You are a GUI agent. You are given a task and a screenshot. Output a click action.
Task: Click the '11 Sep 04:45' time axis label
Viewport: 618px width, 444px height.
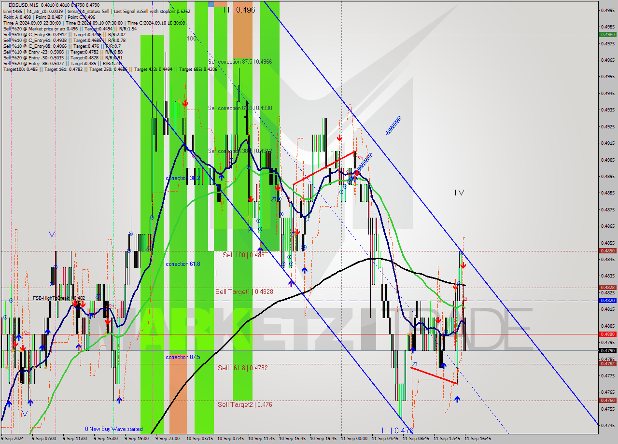(385, 439)
